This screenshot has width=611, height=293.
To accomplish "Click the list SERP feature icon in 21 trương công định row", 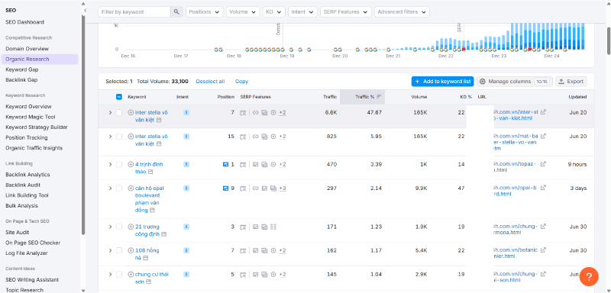I will click(273, 227).
